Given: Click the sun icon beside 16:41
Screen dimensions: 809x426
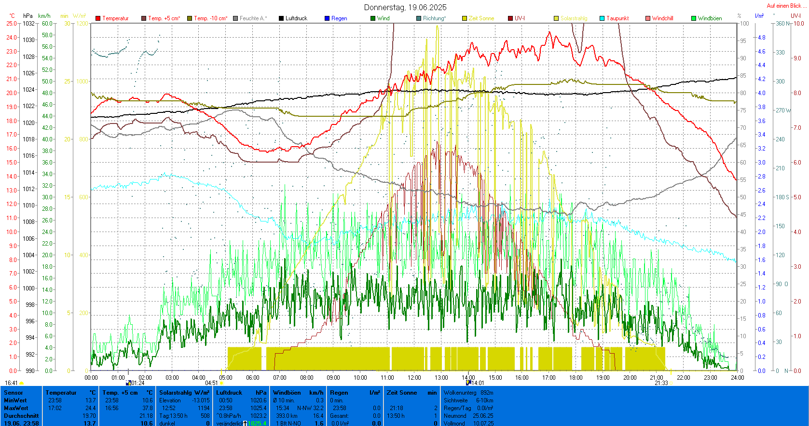Looking at the screenshot, I should tap(21, 383).
